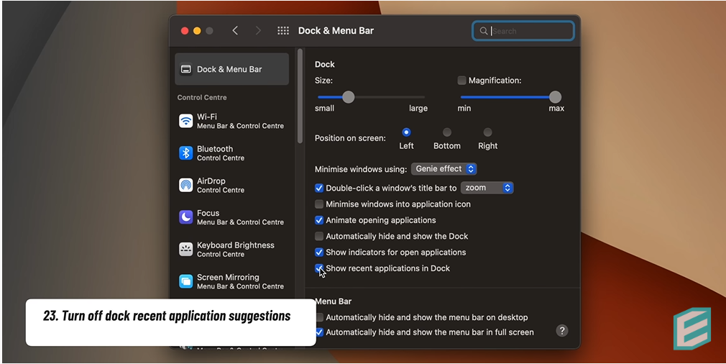Viewport: 726px width, 364px height.
Task: Select Left dock position
Action: click(x=406, y=132)
